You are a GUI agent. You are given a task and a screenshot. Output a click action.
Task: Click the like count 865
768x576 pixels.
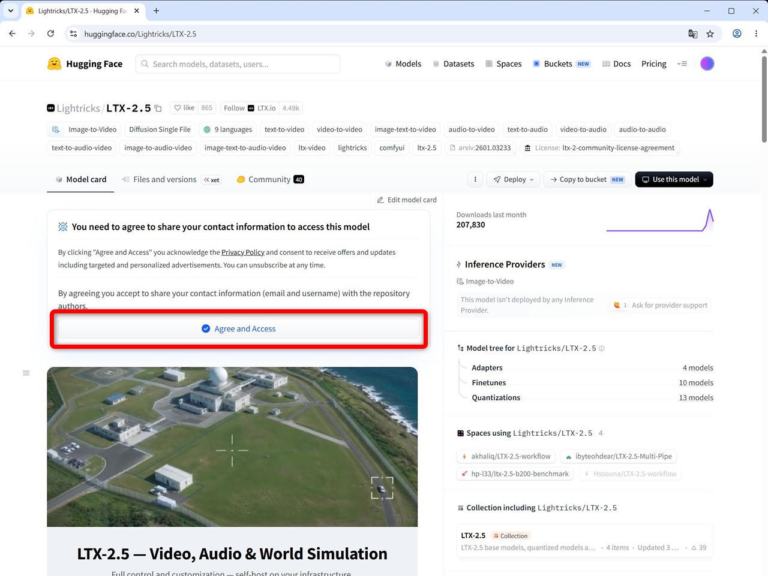[207, 108]
